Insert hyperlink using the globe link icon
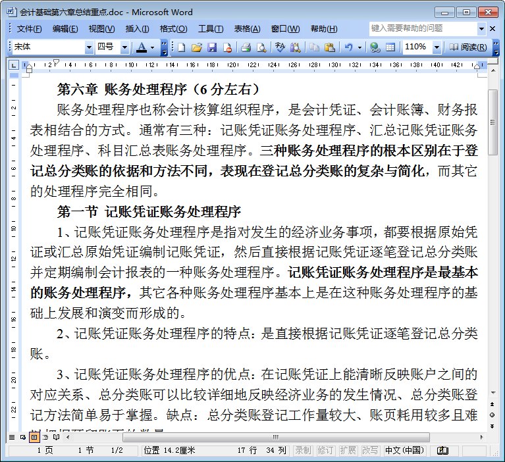 point(375,47)
